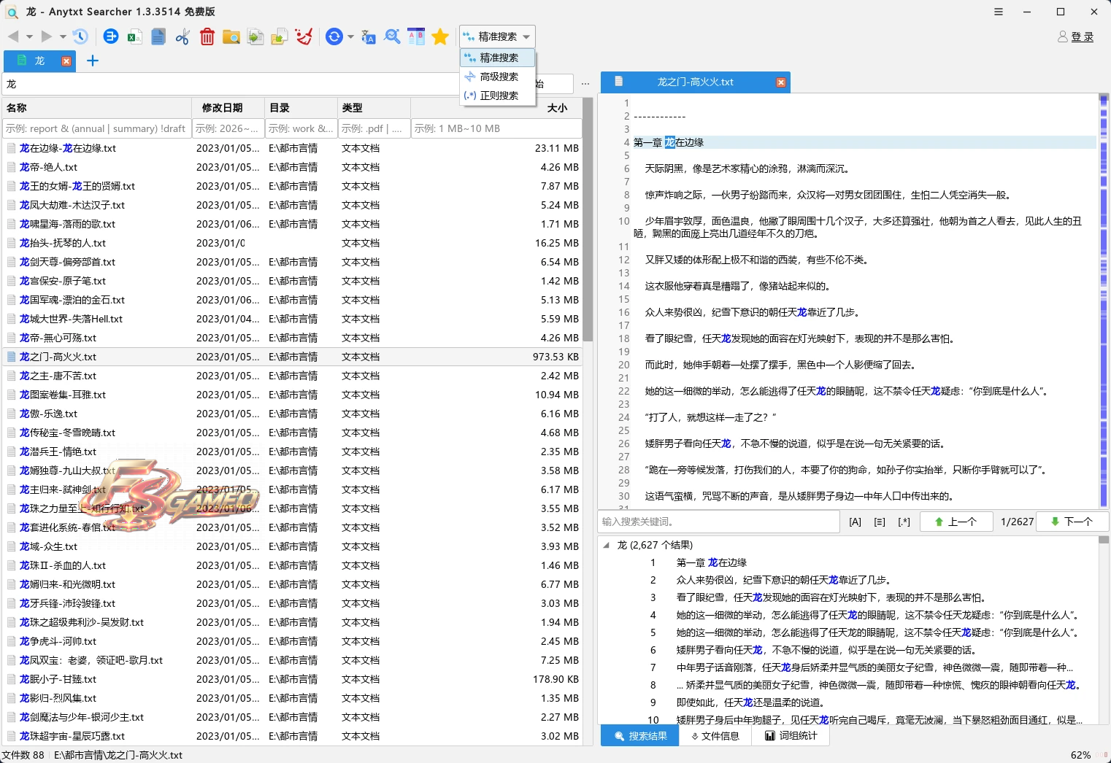
Task: Select file 龙眠小子-甘臻.txt
Action: (x=292, y=679)
